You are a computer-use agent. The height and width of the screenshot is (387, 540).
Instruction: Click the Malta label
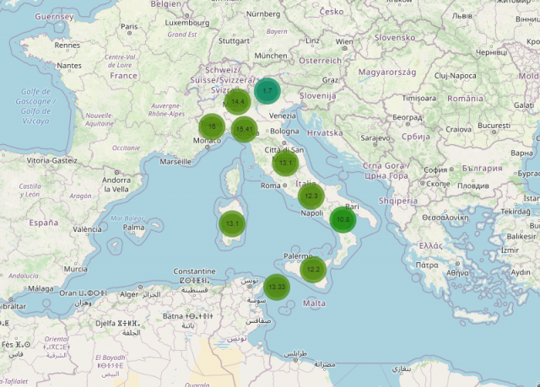[x=314, y=303]
